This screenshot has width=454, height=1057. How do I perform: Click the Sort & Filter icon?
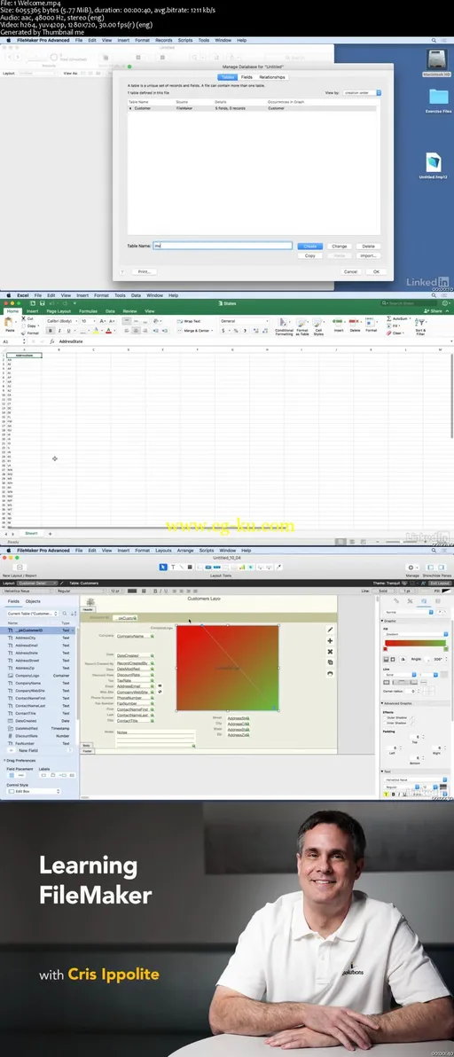pos(420,325)
